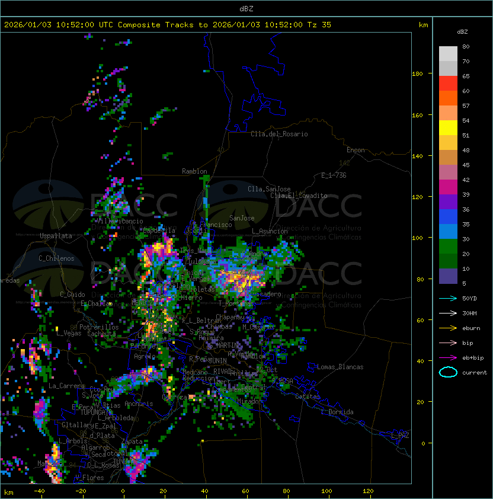
Task: Select the pink bip arrow in legend
Action: point(448,343)
